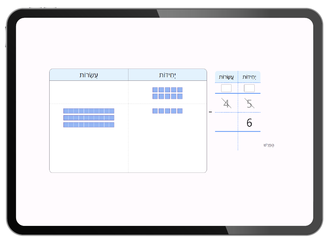Click the empty tens answer cell below the line
This screenshot has width=330, height=242.
[x=226, y=141]
